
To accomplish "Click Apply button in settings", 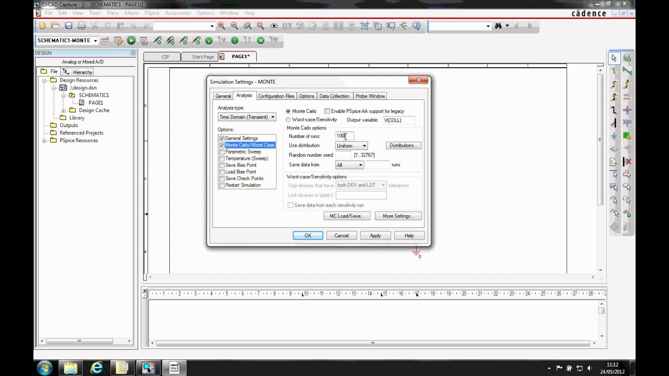I will point(375,236).
